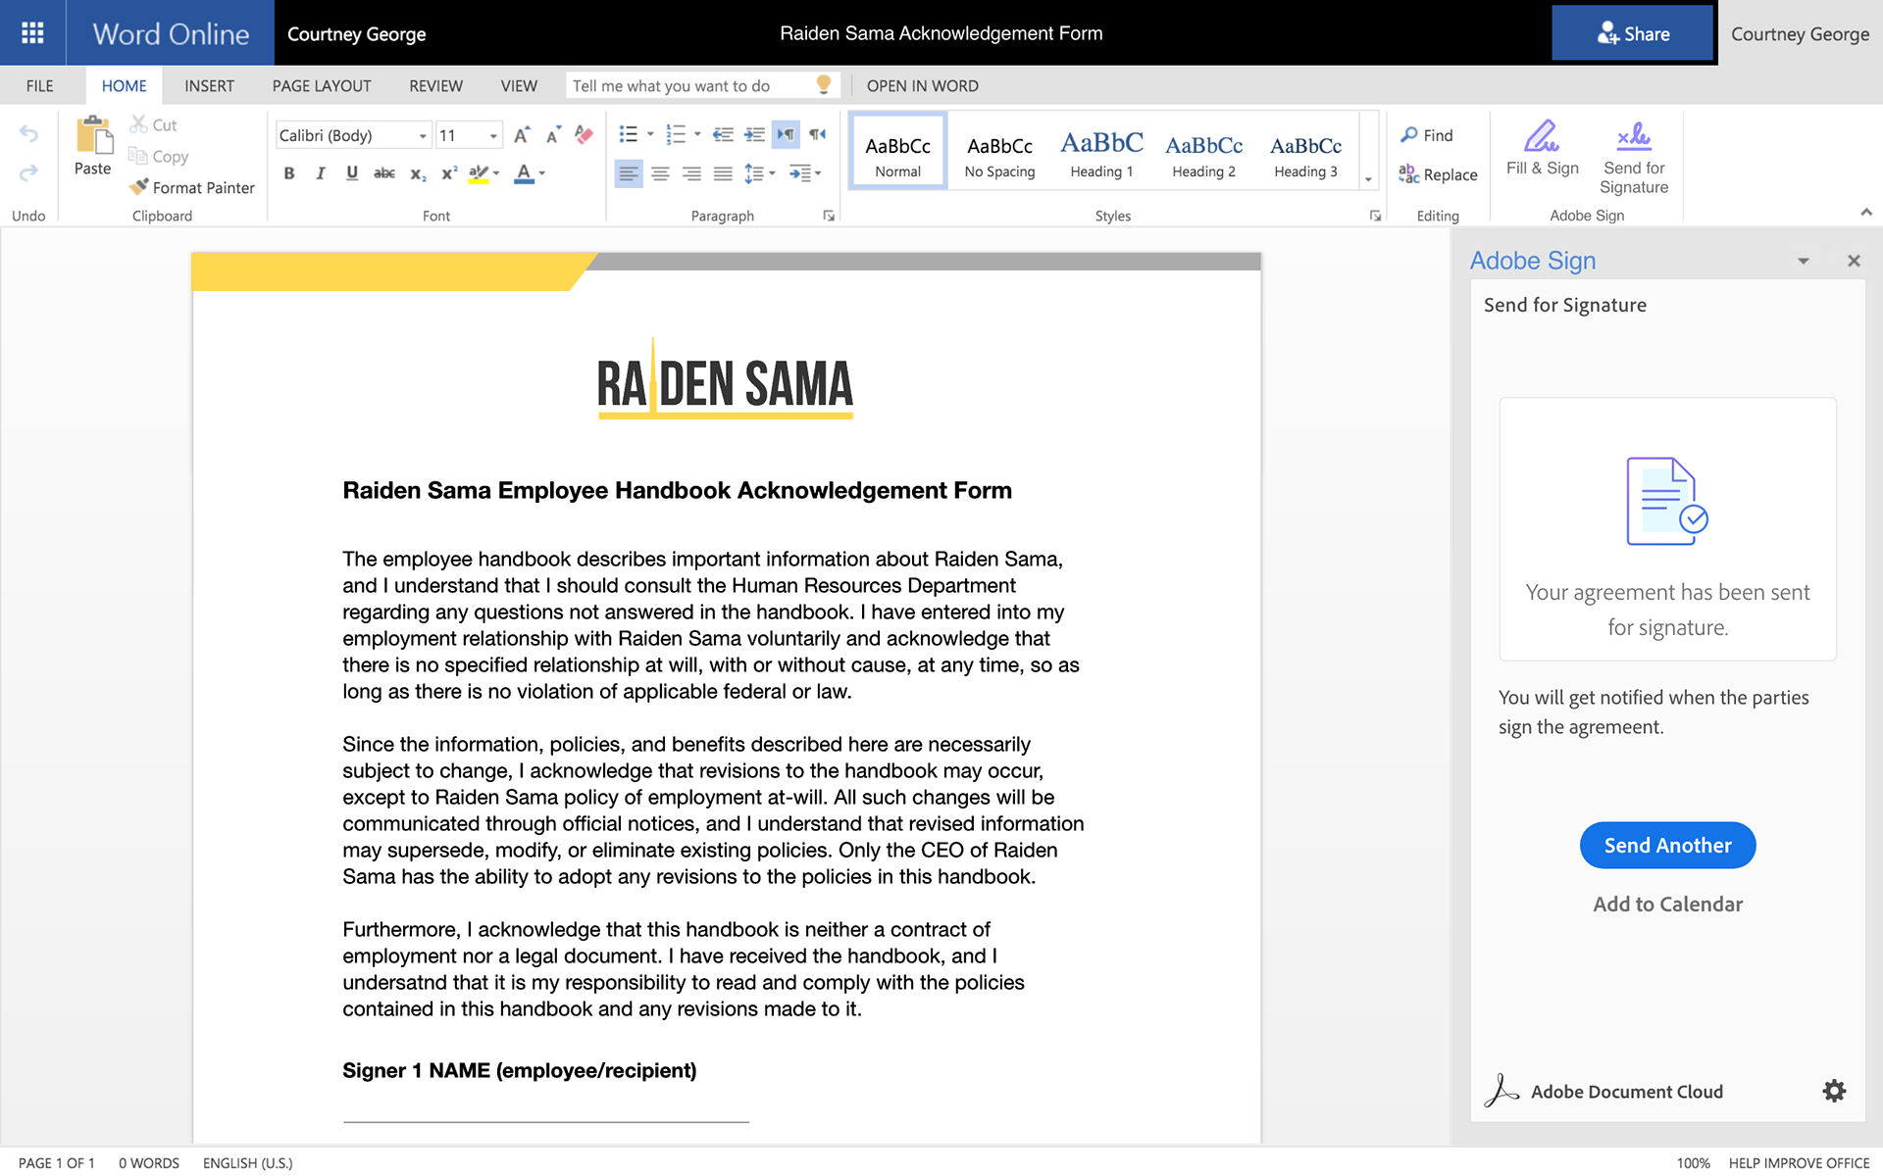Expand the numbering style arrow

(697, 134)
